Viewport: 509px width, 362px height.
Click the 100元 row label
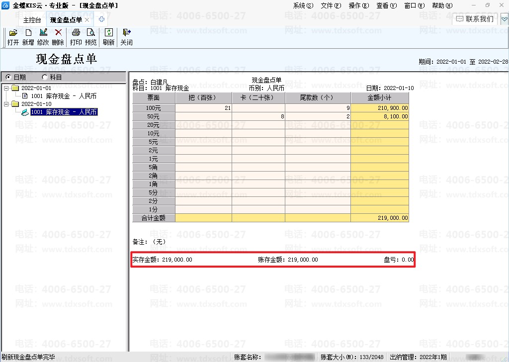[154, 108]
